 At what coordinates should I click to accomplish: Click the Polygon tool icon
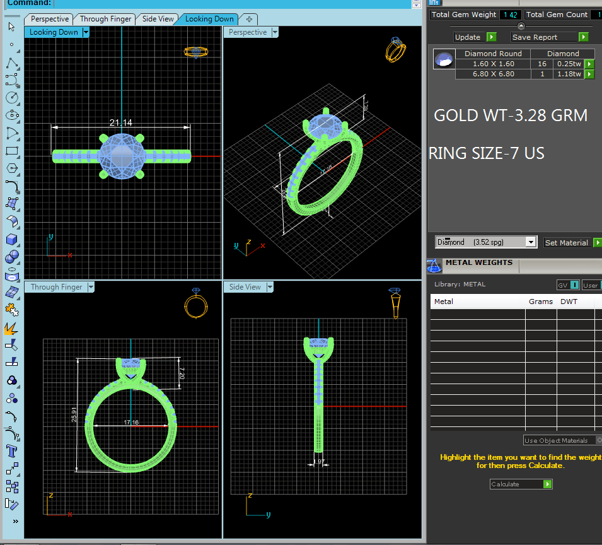(x=11, y=168)
